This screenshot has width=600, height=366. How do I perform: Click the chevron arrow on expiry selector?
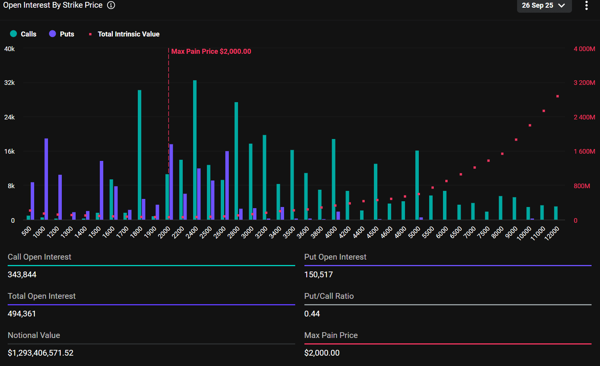click(x=562, y=5)
